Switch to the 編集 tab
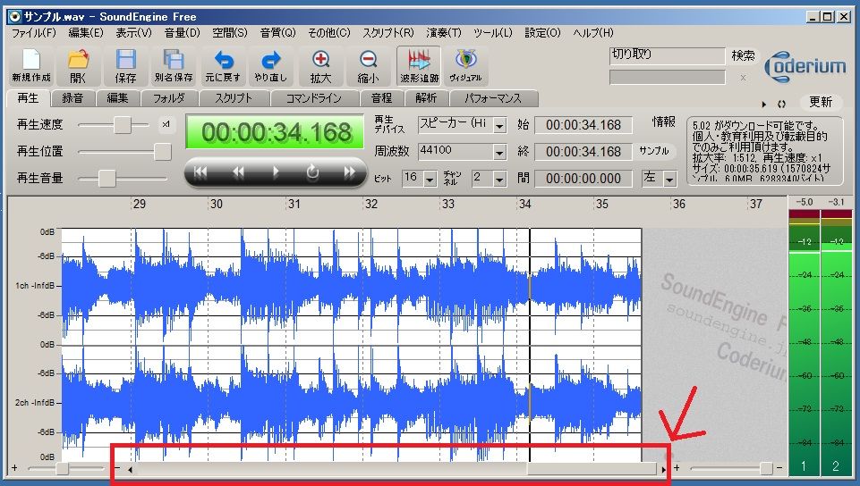The height and width of the screenshot is (486, 860). pos(117,98)
